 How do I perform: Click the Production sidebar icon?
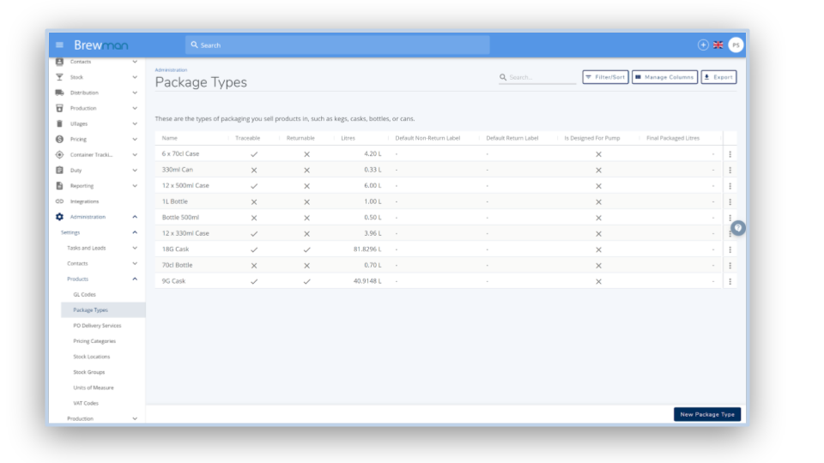pos(59,108)
